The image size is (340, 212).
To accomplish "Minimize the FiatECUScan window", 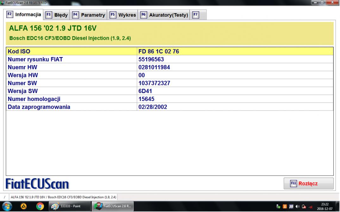I will point(315,3).
